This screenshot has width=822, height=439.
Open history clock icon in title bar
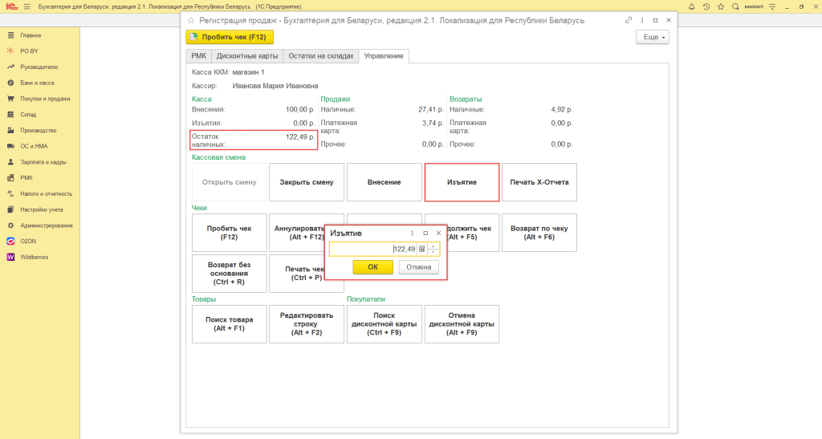pos(706,6)
